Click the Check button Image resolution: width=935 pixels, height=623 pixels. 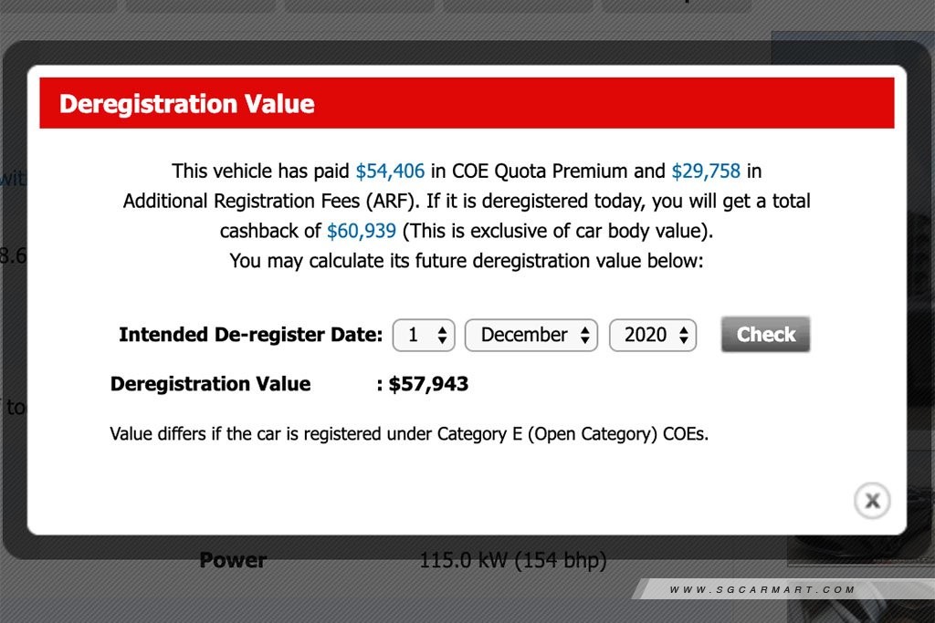(x=766, y=334)
